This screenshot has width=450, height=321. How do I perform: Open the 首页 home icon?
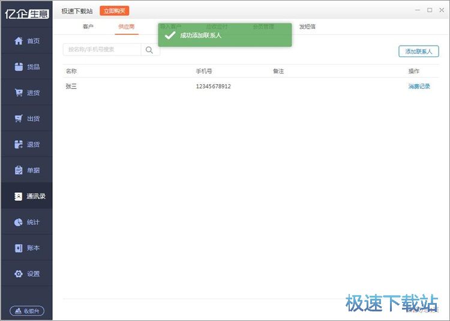tap(19, 41)
